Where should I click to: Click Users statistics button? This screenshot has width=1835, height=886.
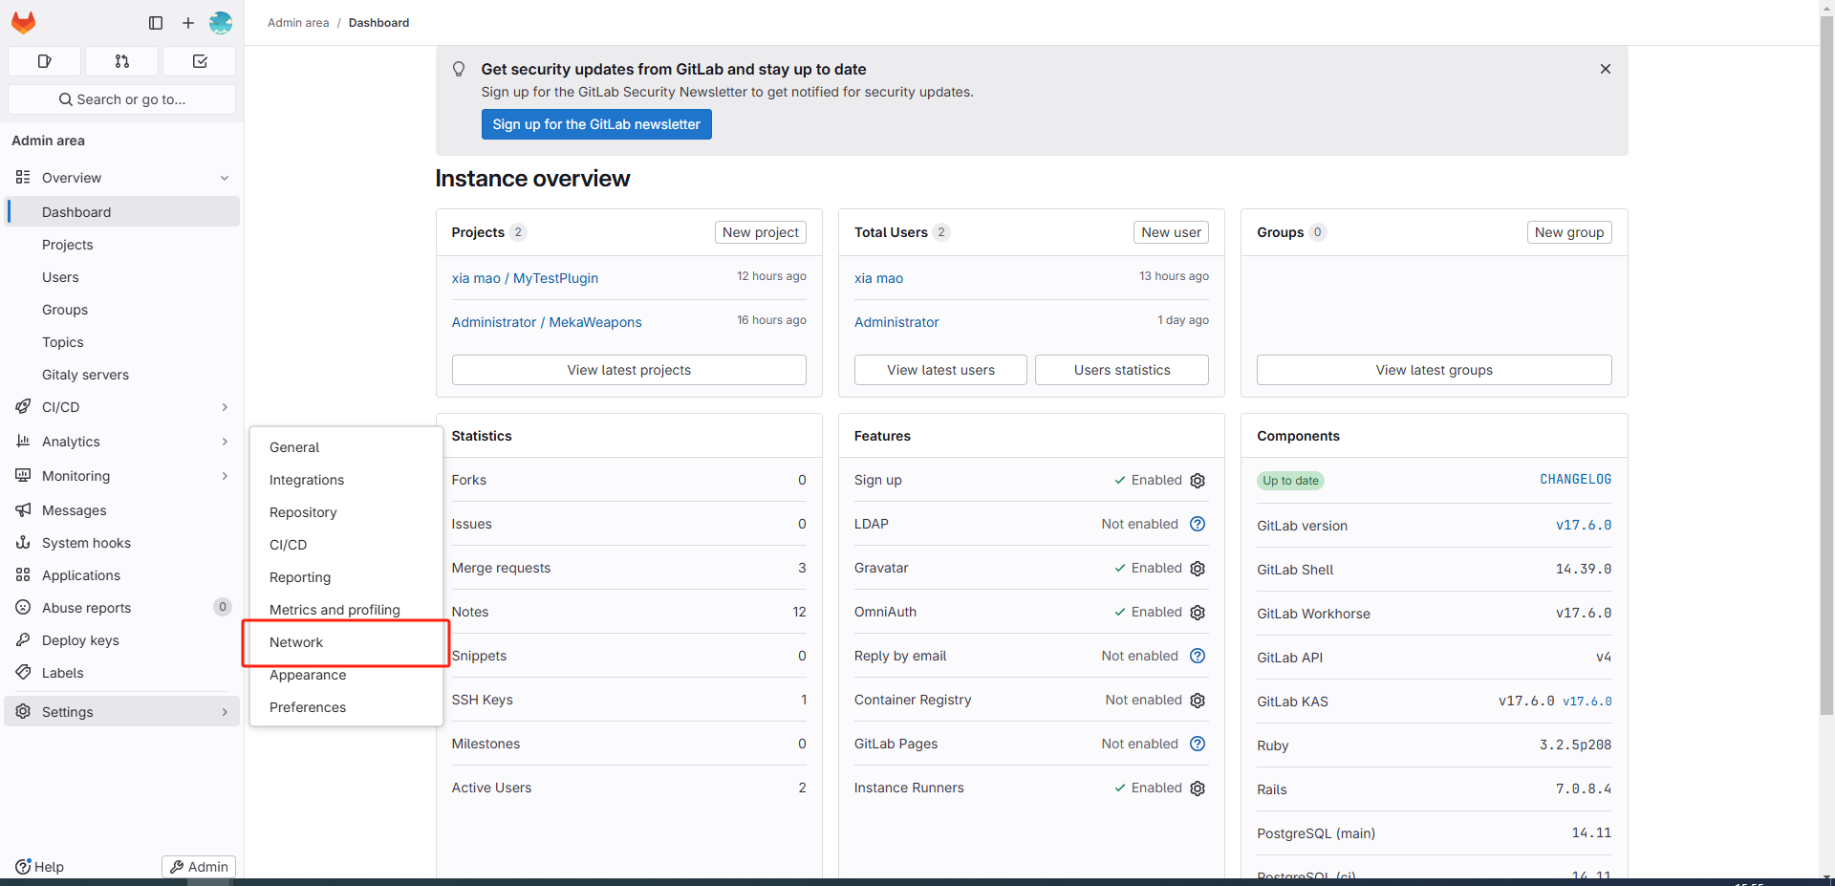pyautogui.click(x=1122, y=370)
